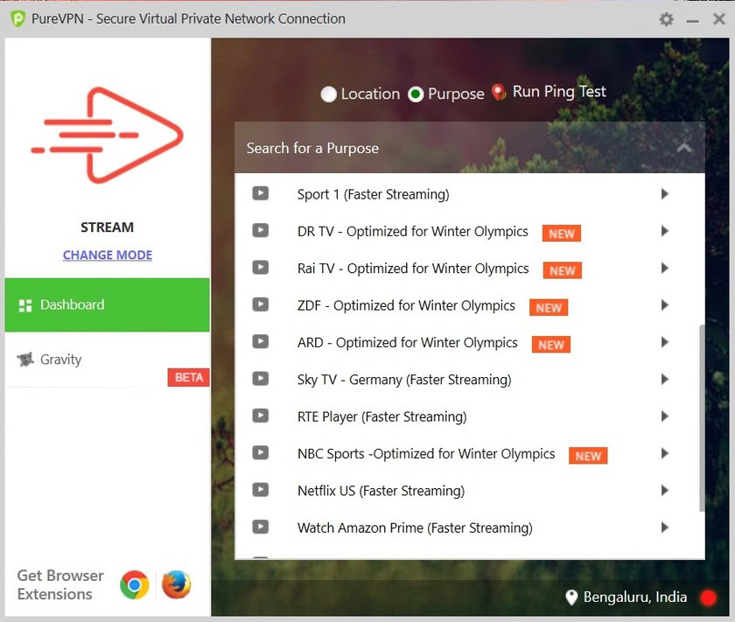735x622 pixels.
Task: Click play icon beside Sky TV Germany
Action: (x=260, y=378)
